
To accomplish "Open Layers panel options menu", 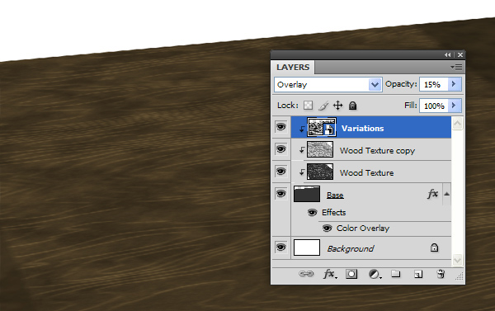I will coord(456,68).
